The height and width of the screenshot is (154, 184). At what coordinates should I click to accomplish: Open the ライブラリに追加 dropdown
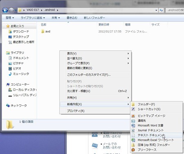tap(33, 18)
